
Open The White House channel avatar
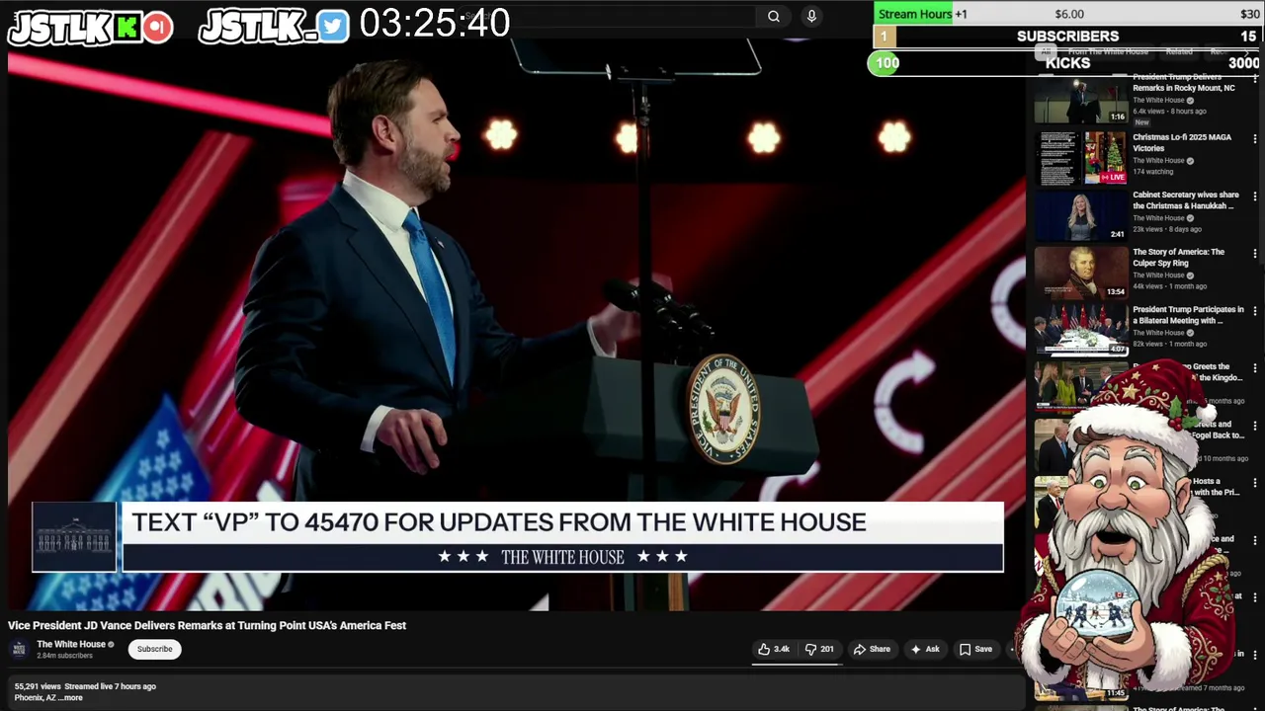click(x=19, y=649)
